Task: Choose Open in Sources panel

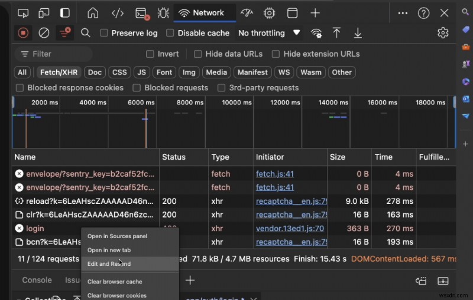Action: pyautogui.click(x=130, y=236)
